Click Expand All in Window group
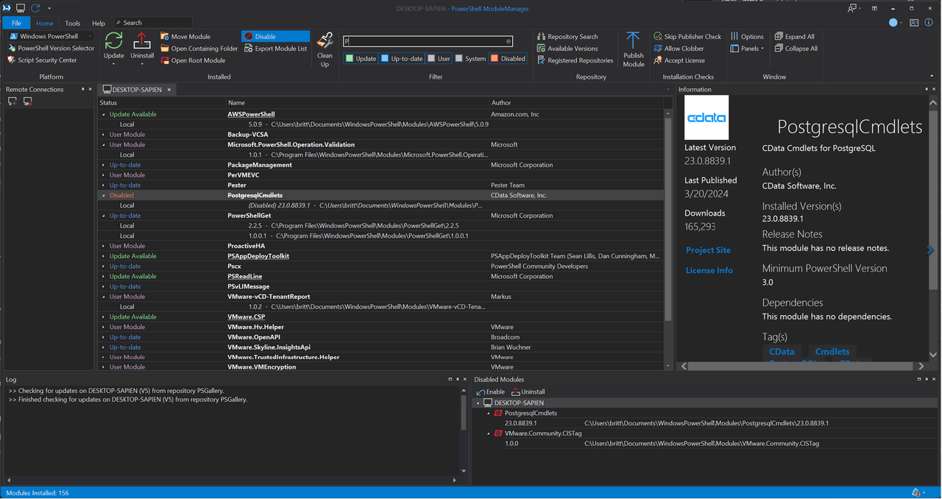This screenshot has width=942, height=499. point(794,36)
